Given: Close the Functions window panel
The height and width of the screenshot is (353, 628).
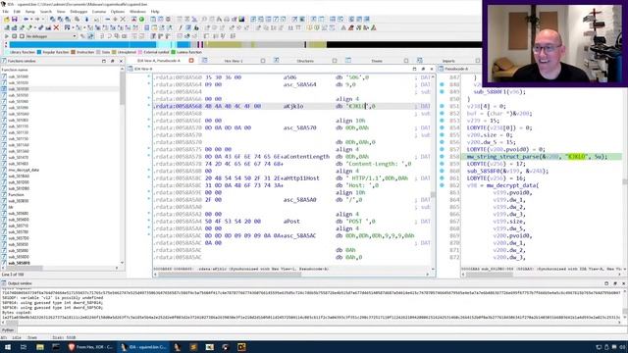Looking at the screenshot, I should coord(121,61).
